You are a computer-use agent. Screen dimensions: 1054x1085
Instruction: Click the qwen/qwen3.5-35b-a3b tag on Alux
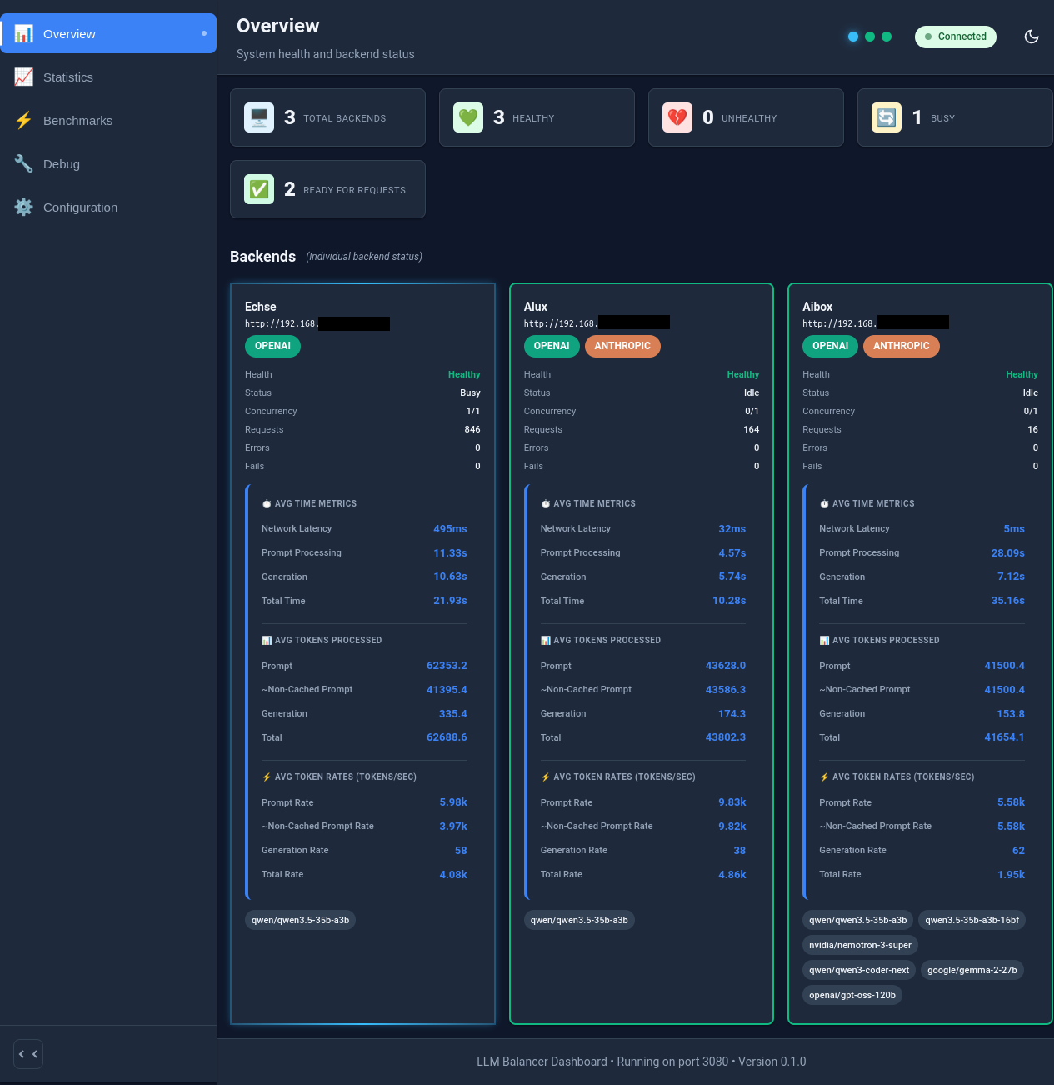click(579, 920)
